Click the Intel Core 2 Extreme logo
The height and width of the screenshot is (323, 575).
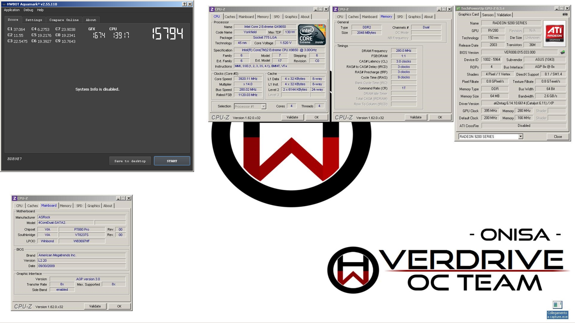tap(312, 35)
